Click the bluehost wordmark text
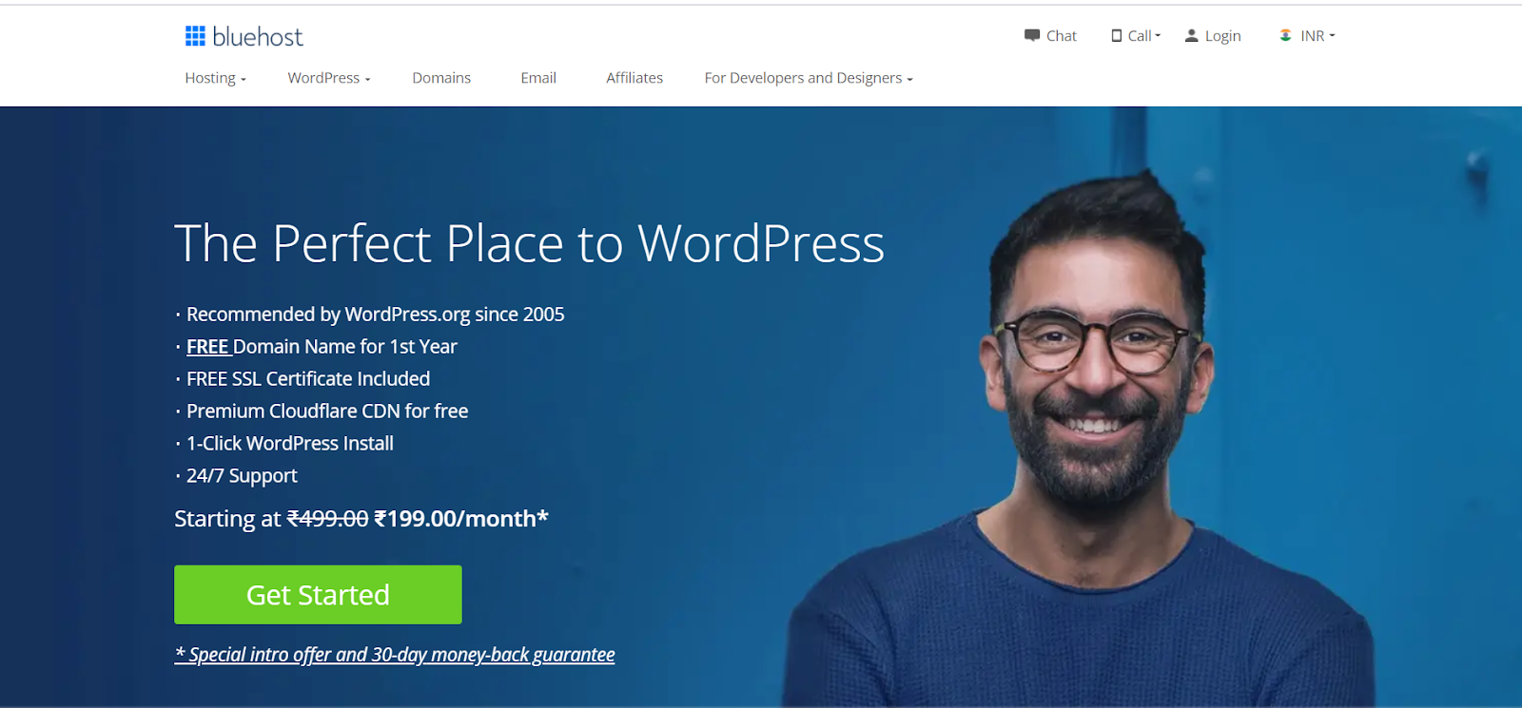 (258, 37)
